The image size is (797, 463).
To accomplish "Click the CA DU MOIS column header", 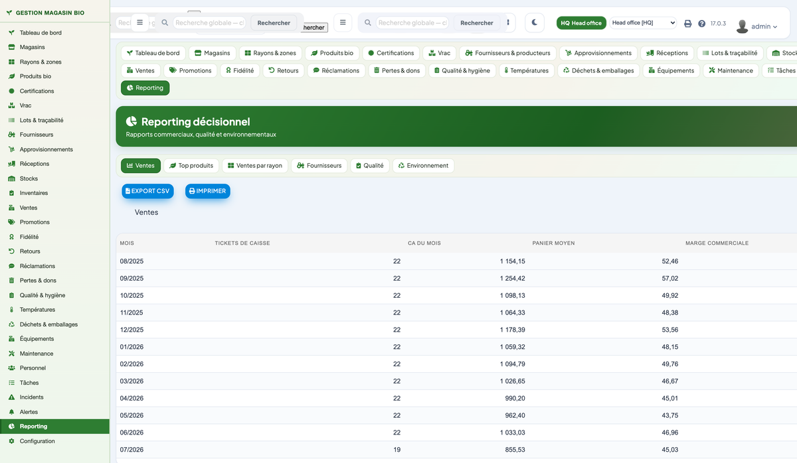I will point(424,243).
